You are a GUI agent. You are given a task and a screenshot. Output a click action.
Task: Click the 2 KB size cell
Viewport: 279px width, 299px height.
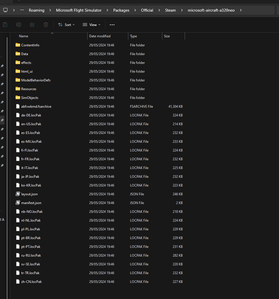coord(179,203)
